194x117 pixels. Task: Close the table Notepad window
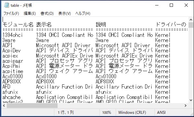186,5
